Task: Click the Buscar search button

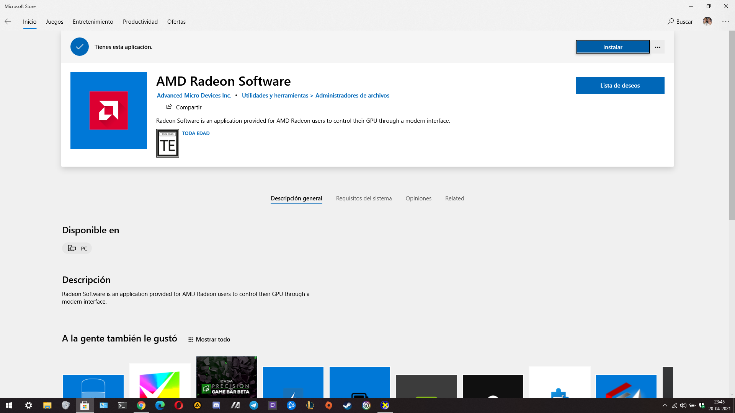Action: click(680, 22)
